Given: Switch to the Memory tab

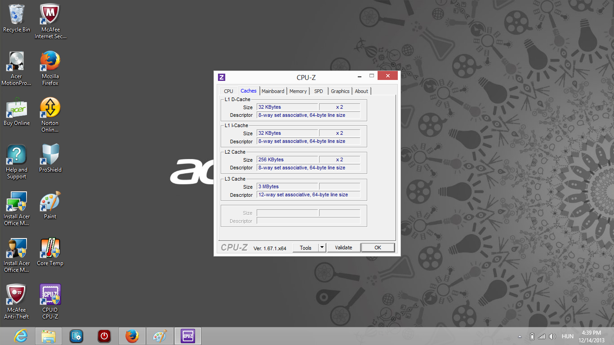Looking at the screenshot, I should coord(298,91).
